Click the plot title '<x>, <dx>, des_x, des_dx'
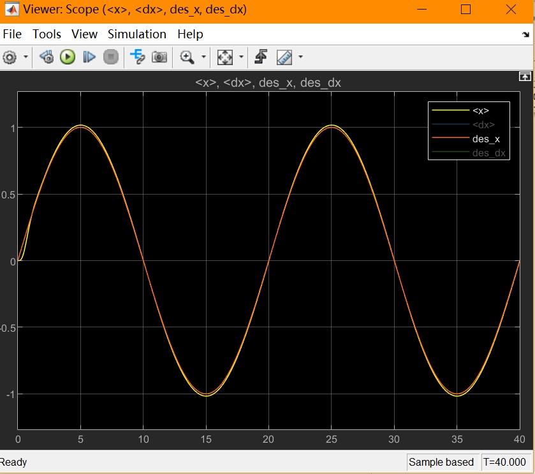The image size is (535, 474). pyautogui.click(x=268, y=83)
